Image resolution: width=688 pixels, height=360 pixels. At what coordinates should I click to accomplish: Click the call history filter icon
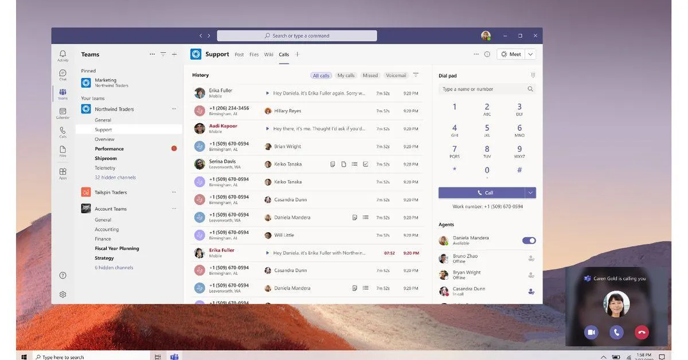[x=416, y=75]
